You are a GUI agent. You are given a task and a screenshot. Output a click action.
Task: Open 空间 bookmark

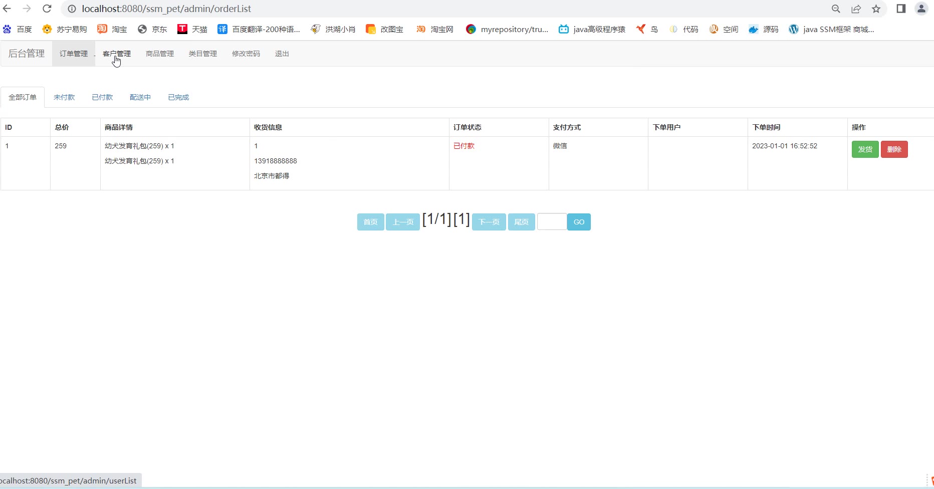click(724, 30)
